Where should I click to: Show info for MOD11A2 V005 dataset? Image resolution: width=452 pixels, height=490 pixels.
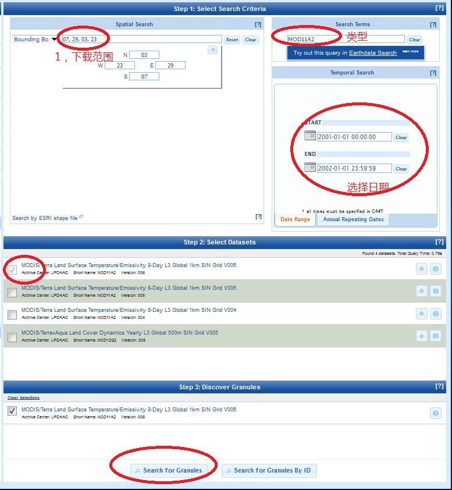point(436,291)
